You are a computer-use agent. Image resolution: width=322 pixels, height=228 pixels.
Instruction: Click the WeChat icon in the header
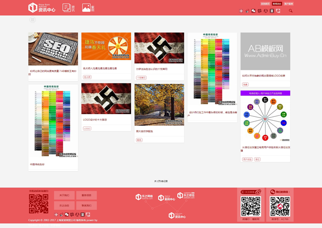pyautogui.click(x=253, y=11)
